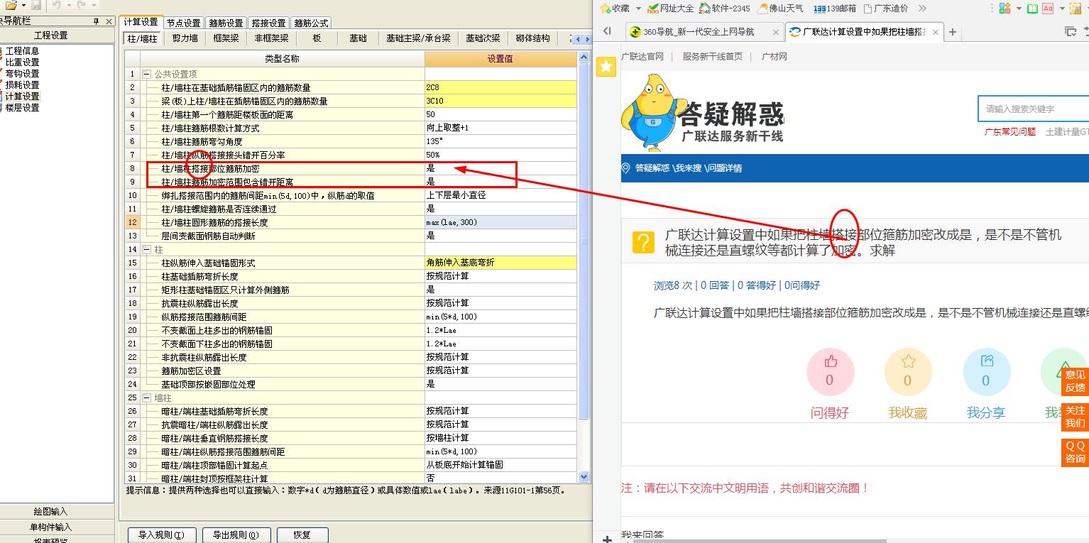Switch to 箍筋公式 tab
Screen dimensions: 1089x543
click(311, 23)
